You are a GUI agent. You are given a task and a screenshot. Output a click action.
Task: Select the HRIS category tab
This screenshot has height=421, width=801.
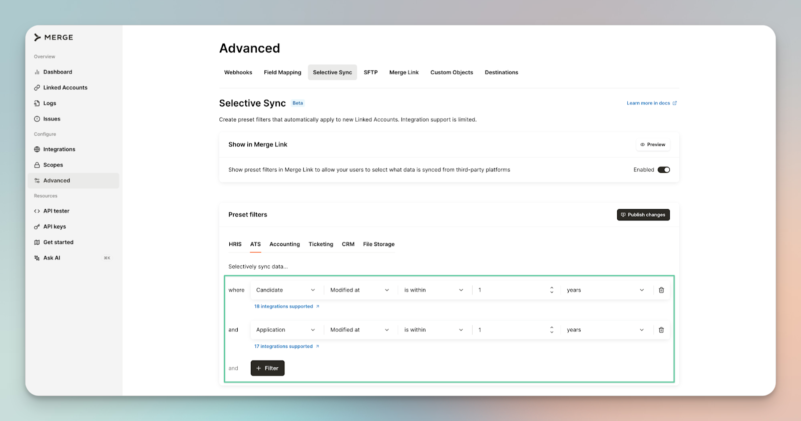click(235, 244)
